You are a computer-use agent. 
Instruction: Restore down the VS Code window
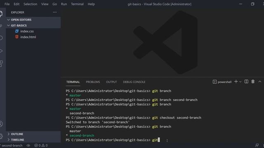[x=252, y=4]
